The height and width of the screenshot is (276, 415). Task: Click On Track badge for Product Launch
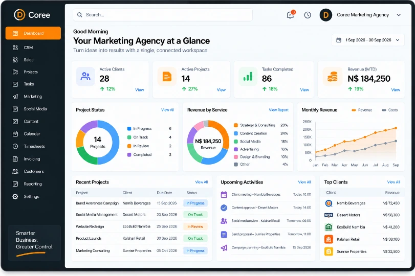point(195,239)
